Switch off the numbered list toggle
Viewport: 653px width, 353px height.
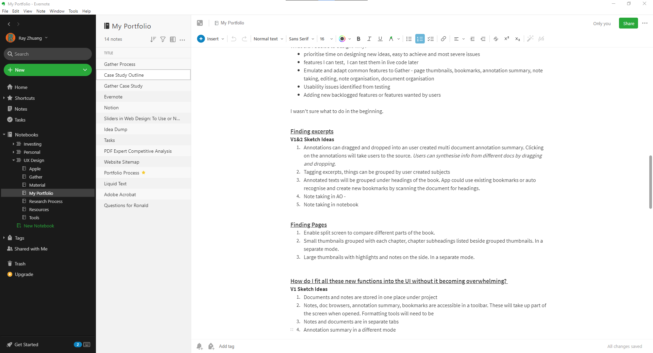420,39
